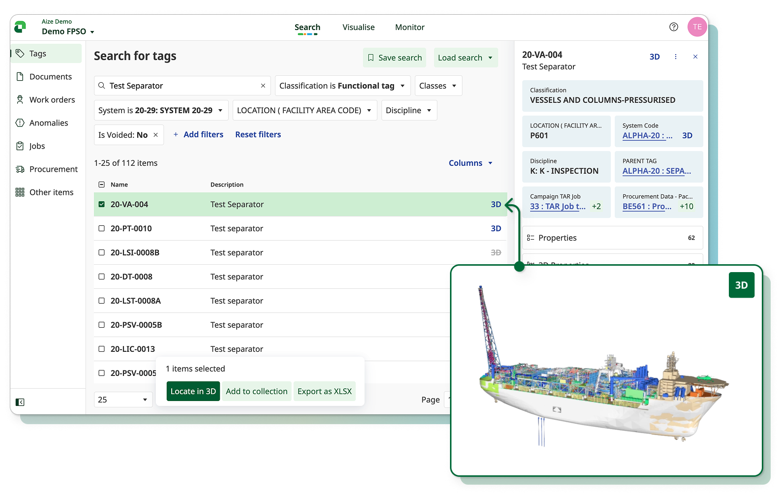The width and height of the screenshot is (780, 495).
Task: Click the Save search button
Action: 394,58
